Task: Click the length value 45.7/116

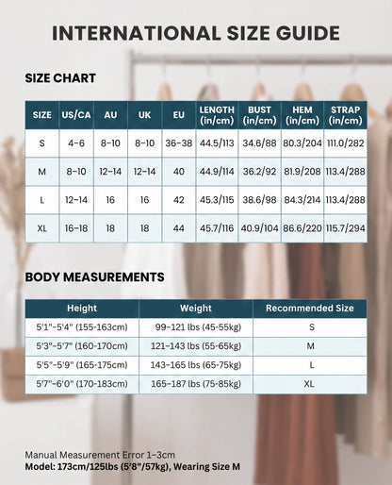Action: [217, 228]
